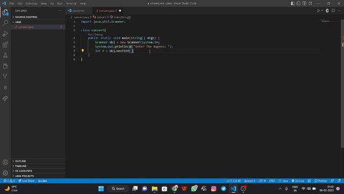This screenshot has width=344, height=194.
Task: Open the VS Code application logo menu
Action: coord(4,3)
